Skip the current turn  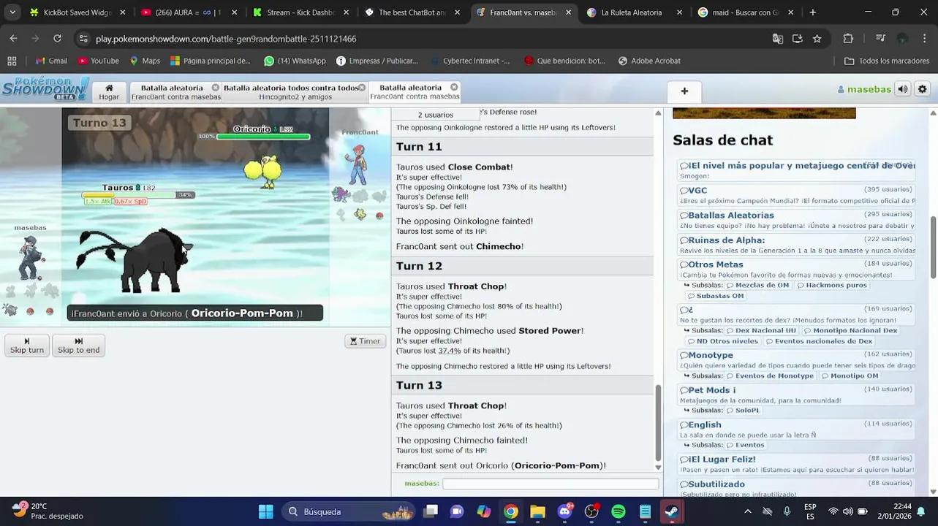point(27,346)
